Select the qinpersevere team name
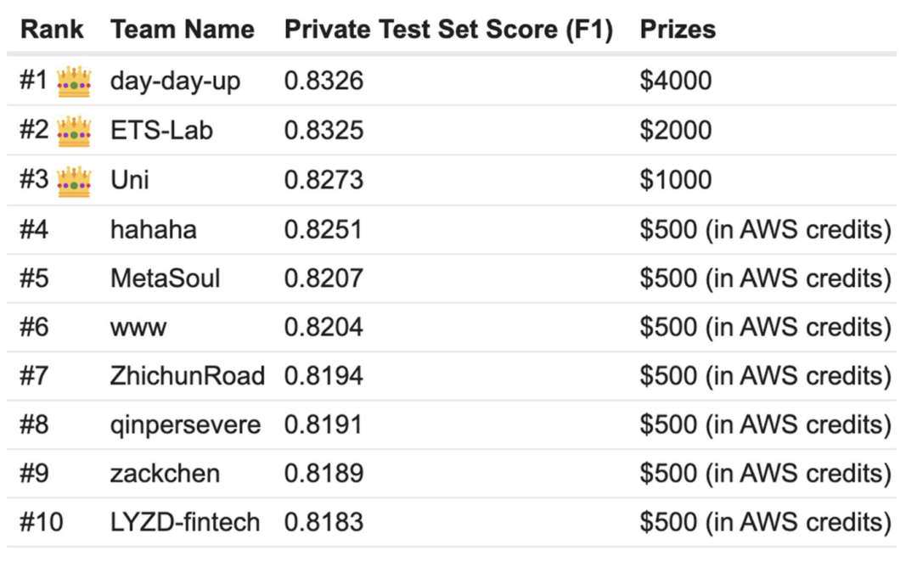Viewport: 917px width, 562px height. (185, 424)
